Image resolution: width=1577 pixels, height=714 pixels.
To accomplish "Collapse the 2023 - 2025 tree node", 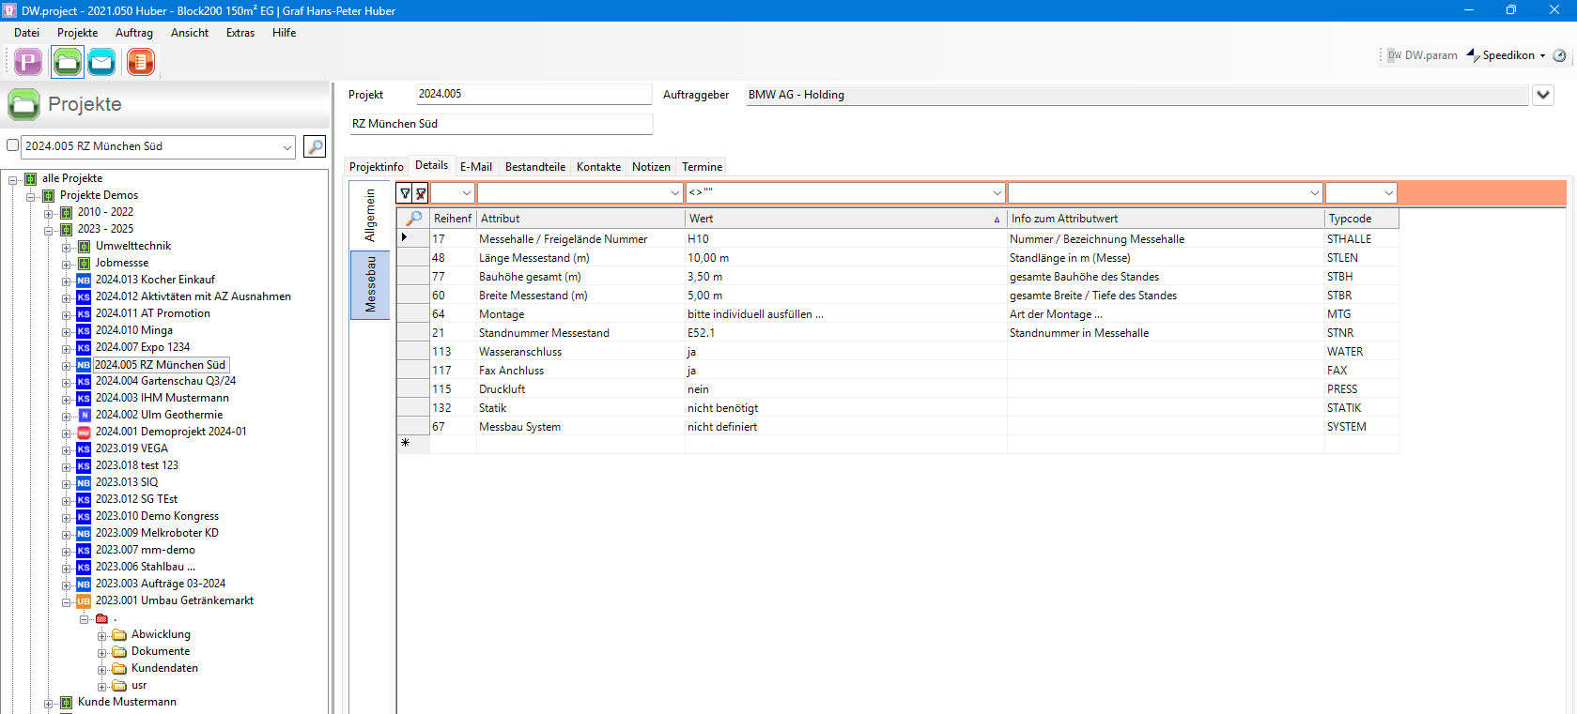I will (49, 230).
